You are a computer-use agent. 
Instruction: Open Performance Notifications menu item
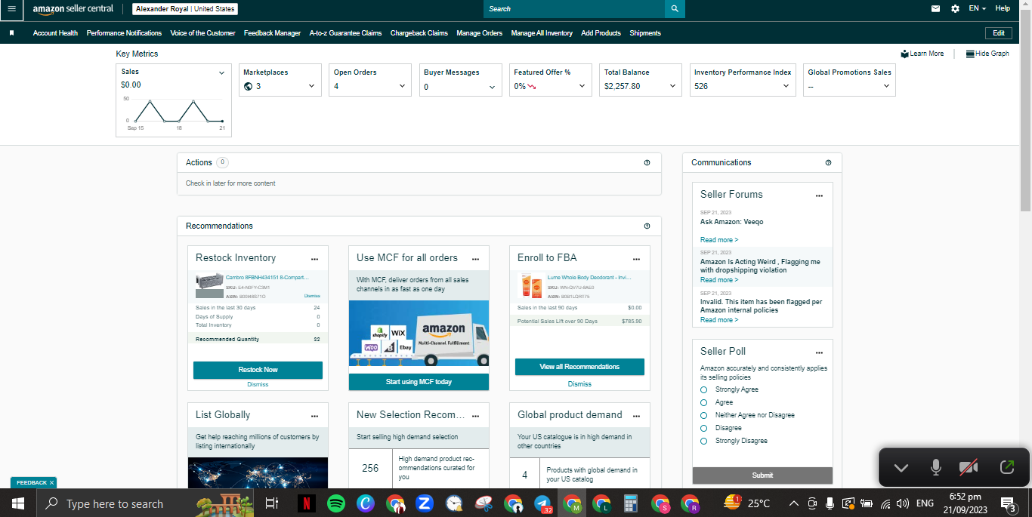point(124,33)
